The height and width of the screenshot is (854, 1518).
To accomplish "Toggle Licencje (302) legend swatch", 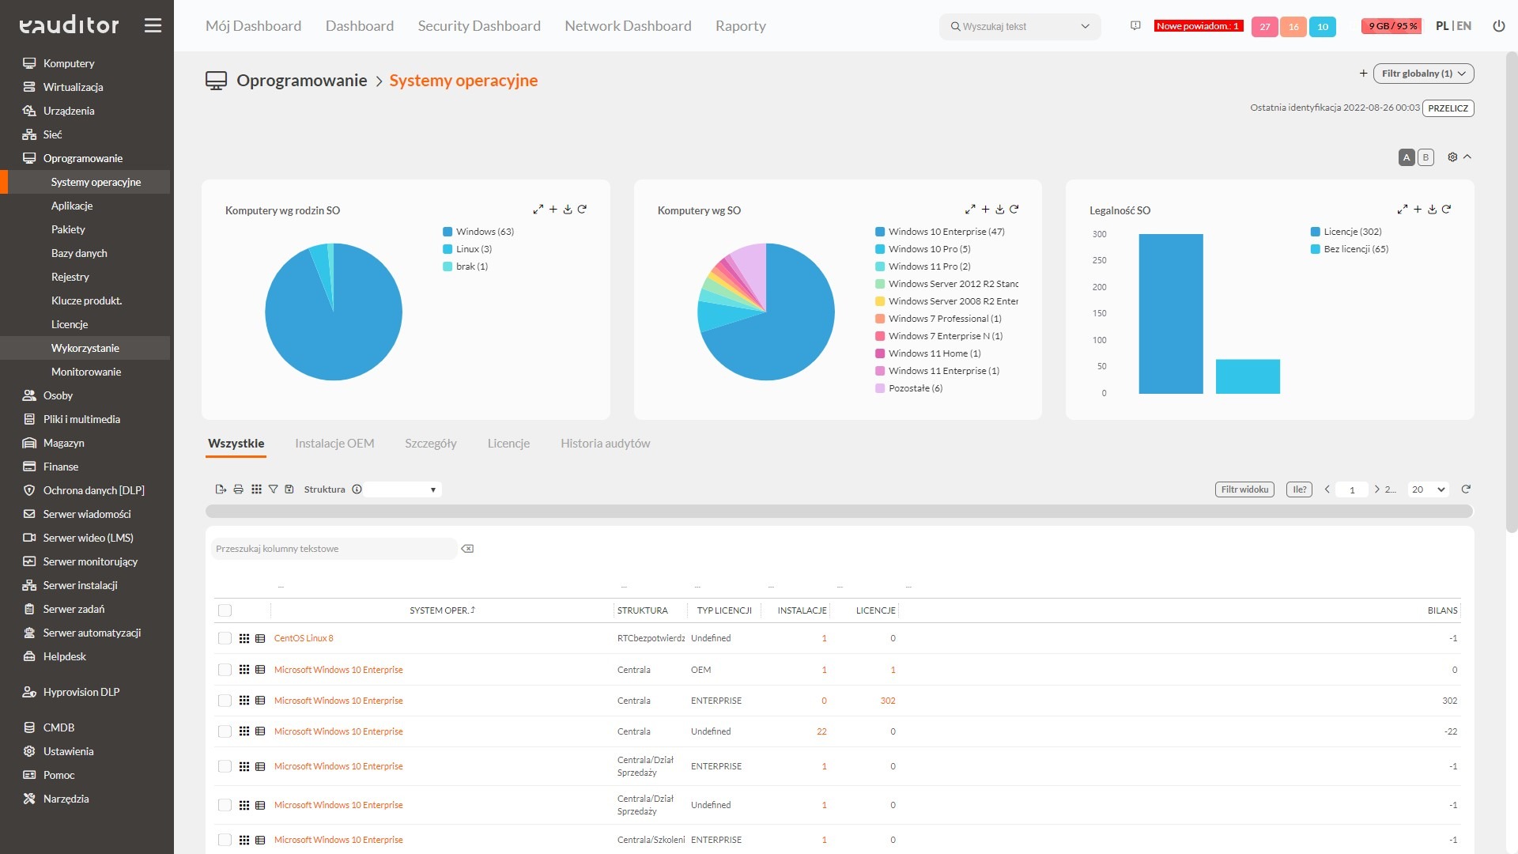I will (1316, 232).
